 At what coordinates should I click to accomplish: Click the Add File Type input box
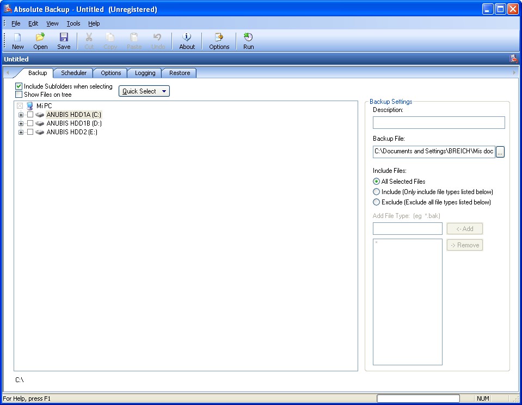408,228
